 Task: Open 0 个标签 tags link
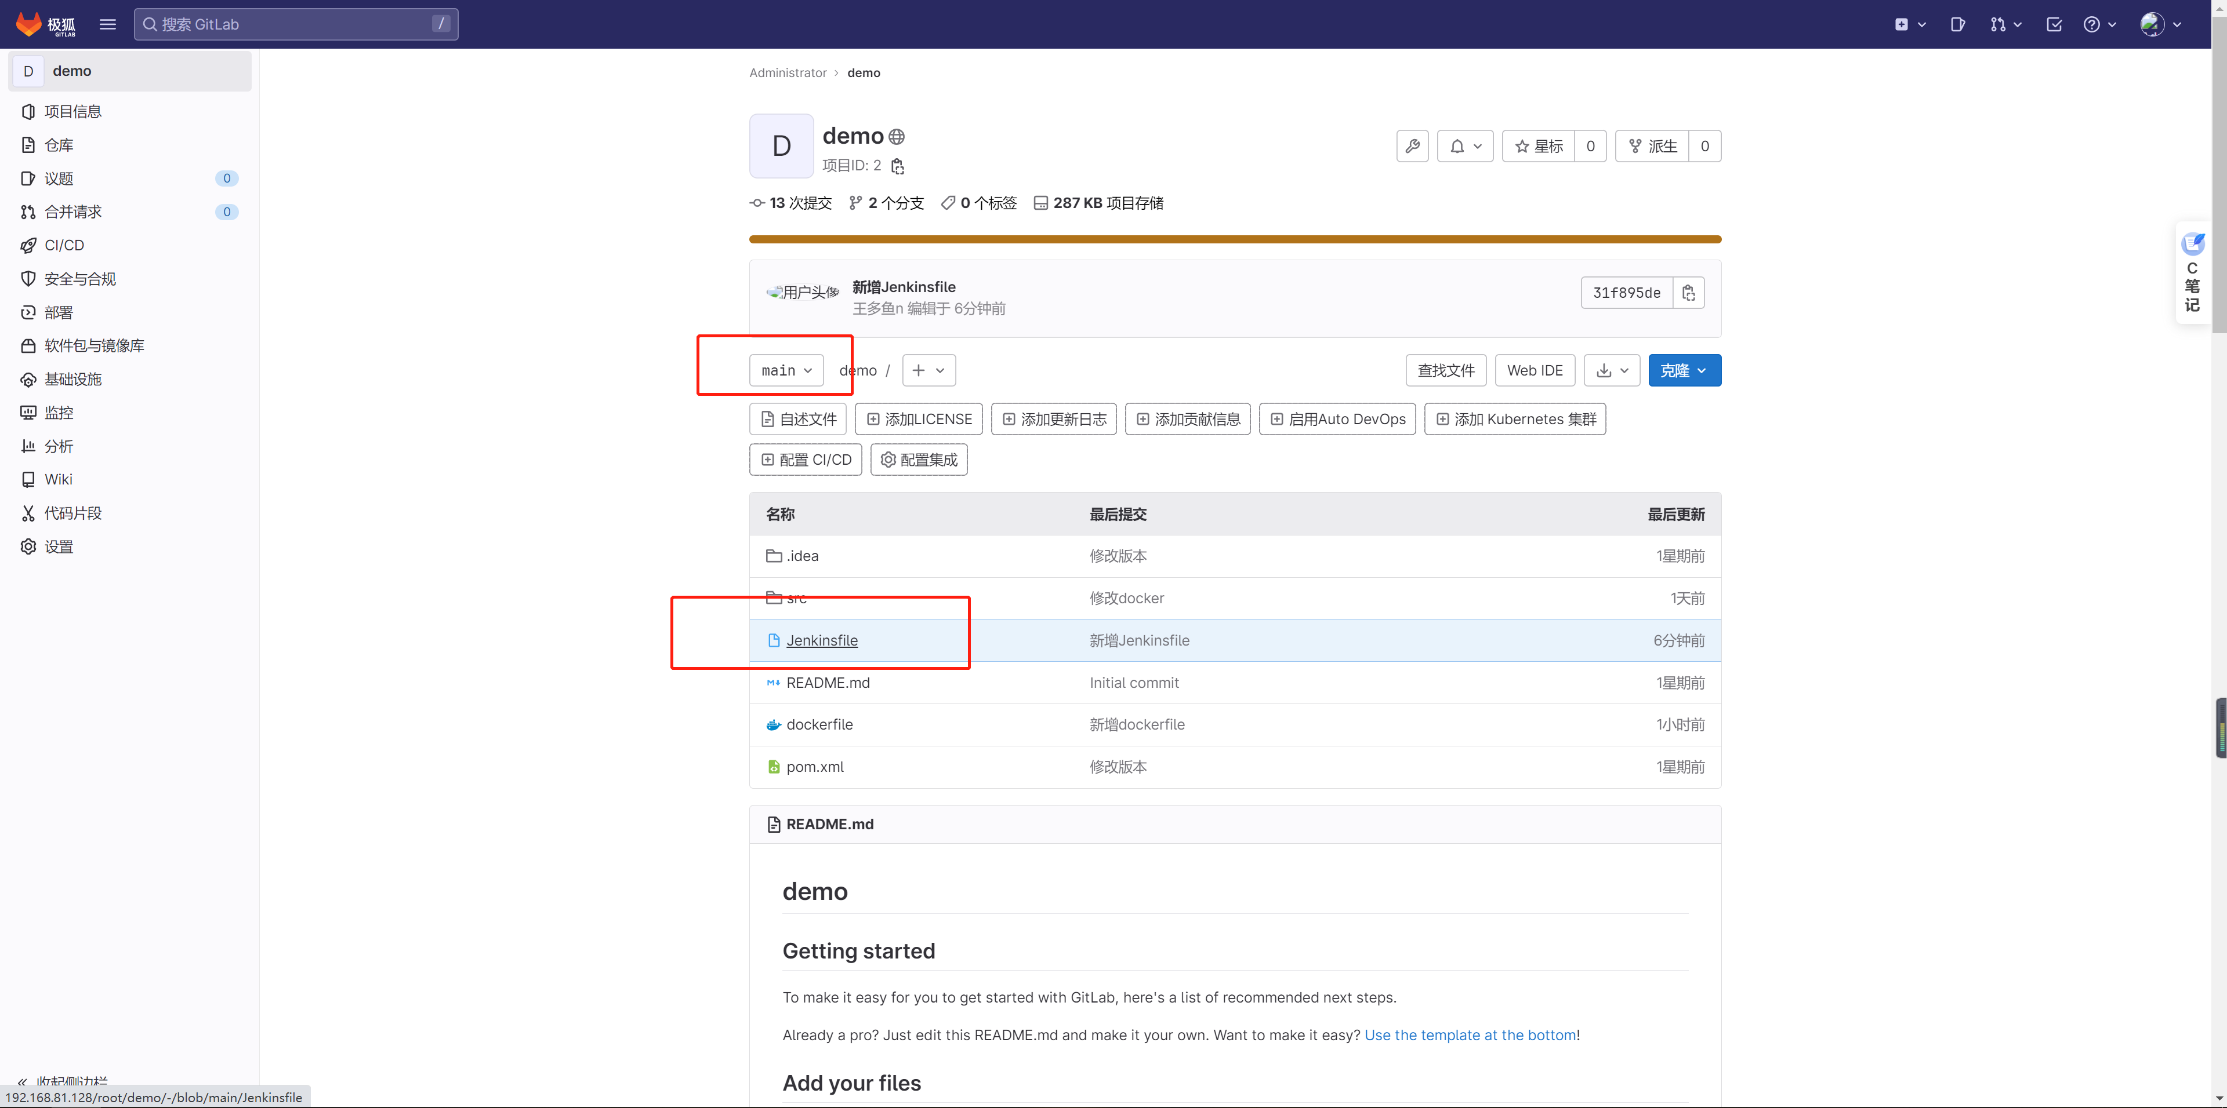(978, 203)
